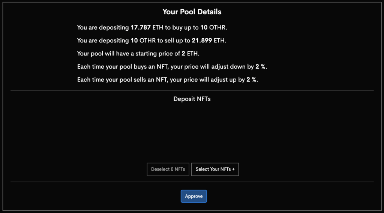The image size is (384, 213).
Task: Click the bold starting price value 2
Action: tap(183, 54)
